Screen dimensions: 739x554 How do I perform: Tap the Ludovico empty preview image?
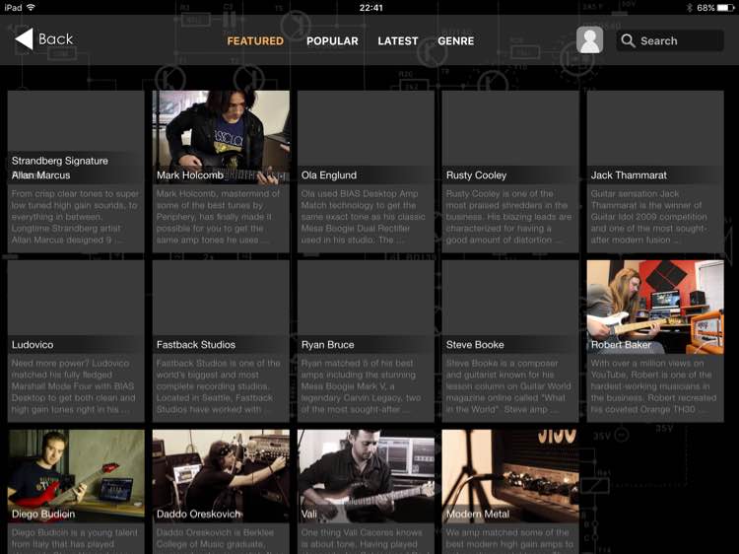[76, 299]
